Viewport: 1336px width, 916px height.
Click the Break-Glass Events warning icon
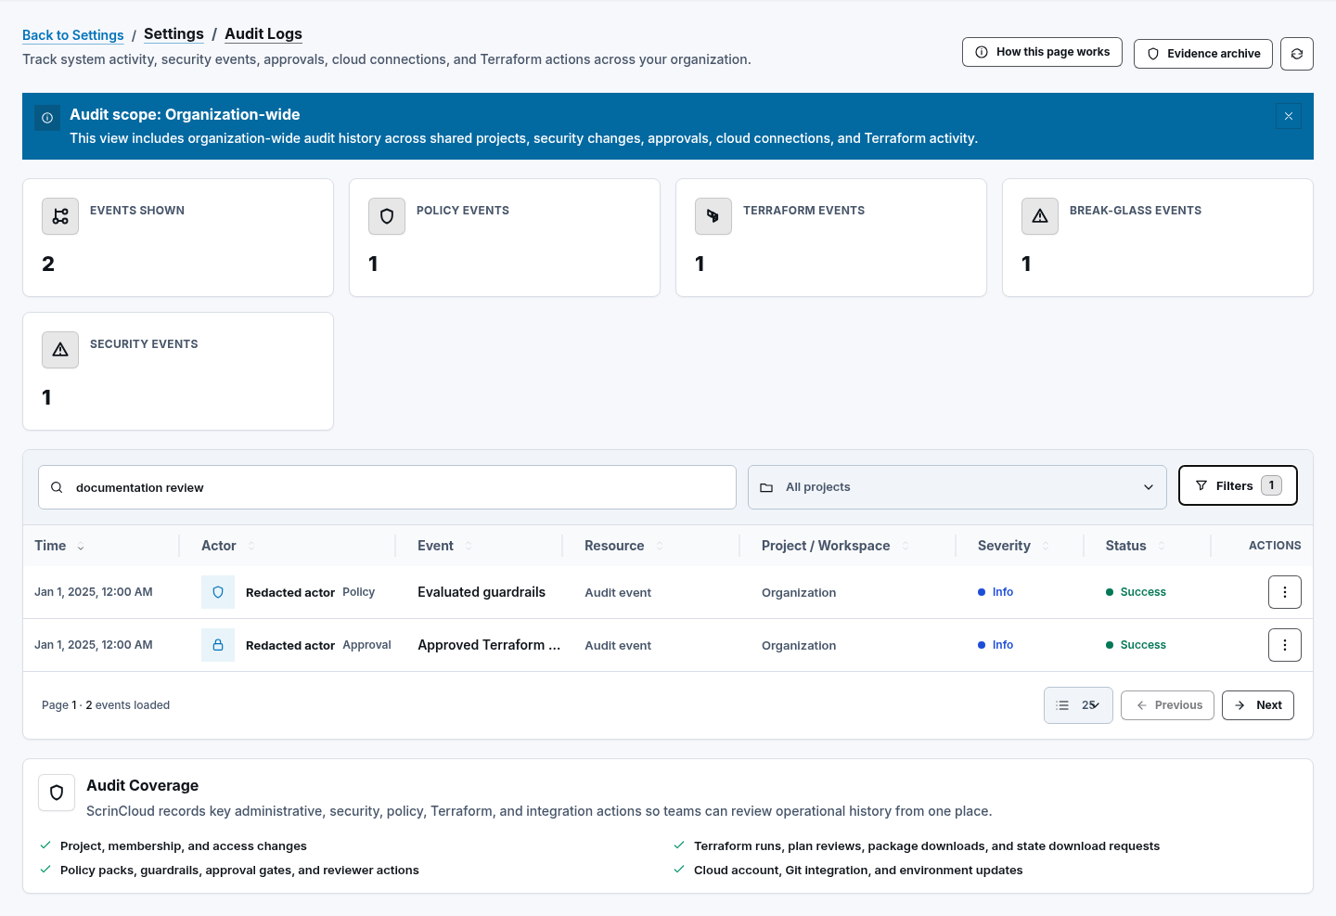(x=1040, y=216)
